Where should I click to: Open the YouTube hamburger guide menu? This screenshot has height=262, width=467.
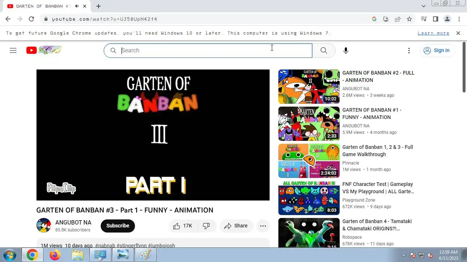tap(13, 51)
